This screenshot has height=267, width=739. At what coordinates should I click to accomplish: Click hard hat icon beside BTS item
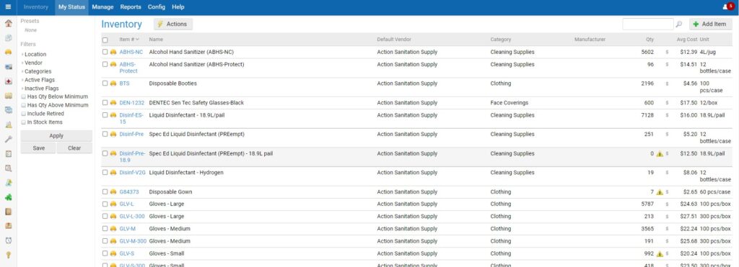click(113, 83)
